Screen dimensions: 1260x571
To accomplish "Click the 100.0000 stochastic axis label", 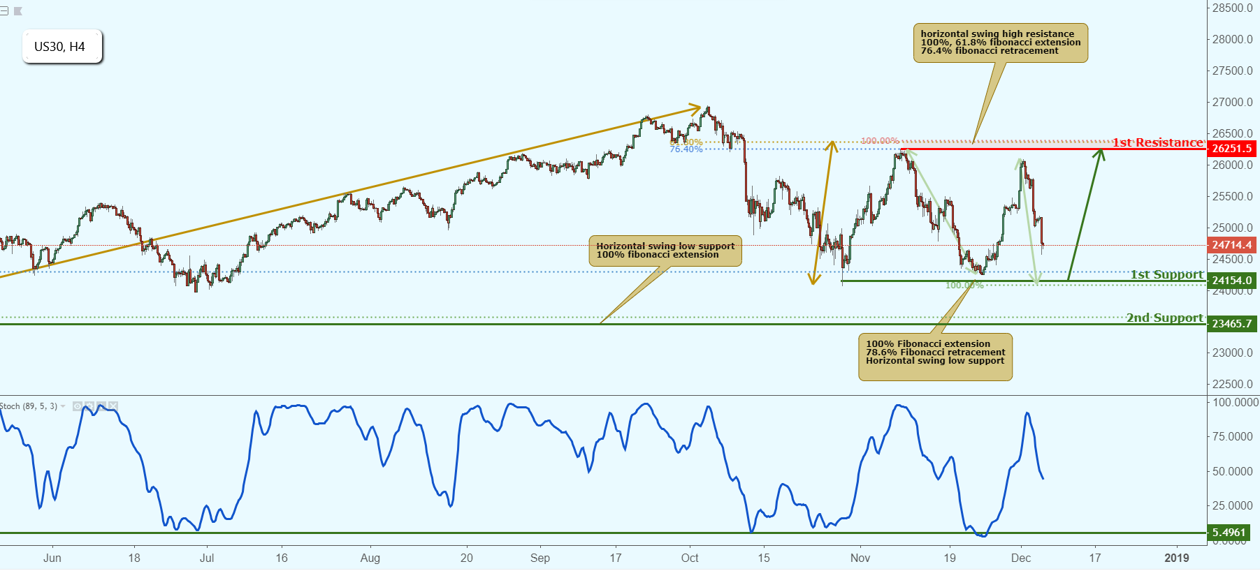I will pyautogui.click(x=1235, y=403).
